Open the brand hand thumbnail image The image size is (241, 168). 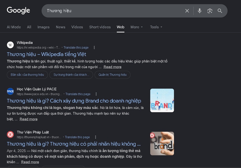coord(162,143)
